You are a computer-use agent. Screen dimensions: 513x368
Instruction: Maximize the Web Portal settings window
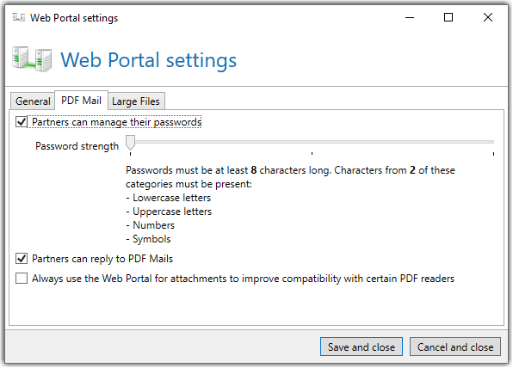click(x=448, y=18)
